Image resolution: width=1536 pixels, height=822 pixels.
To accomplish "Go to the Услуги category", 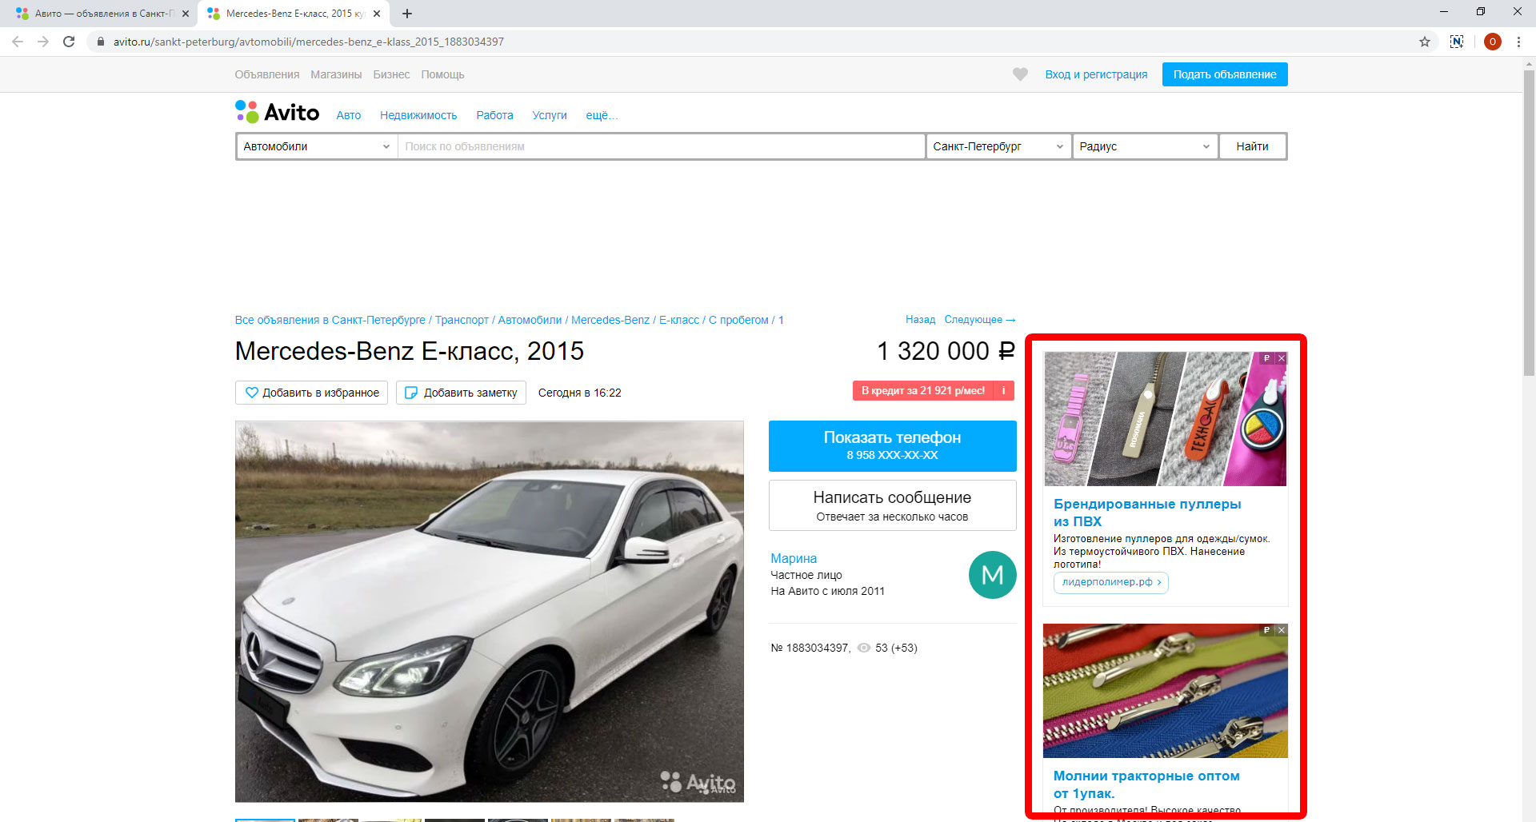I will [x=550, y=115].
